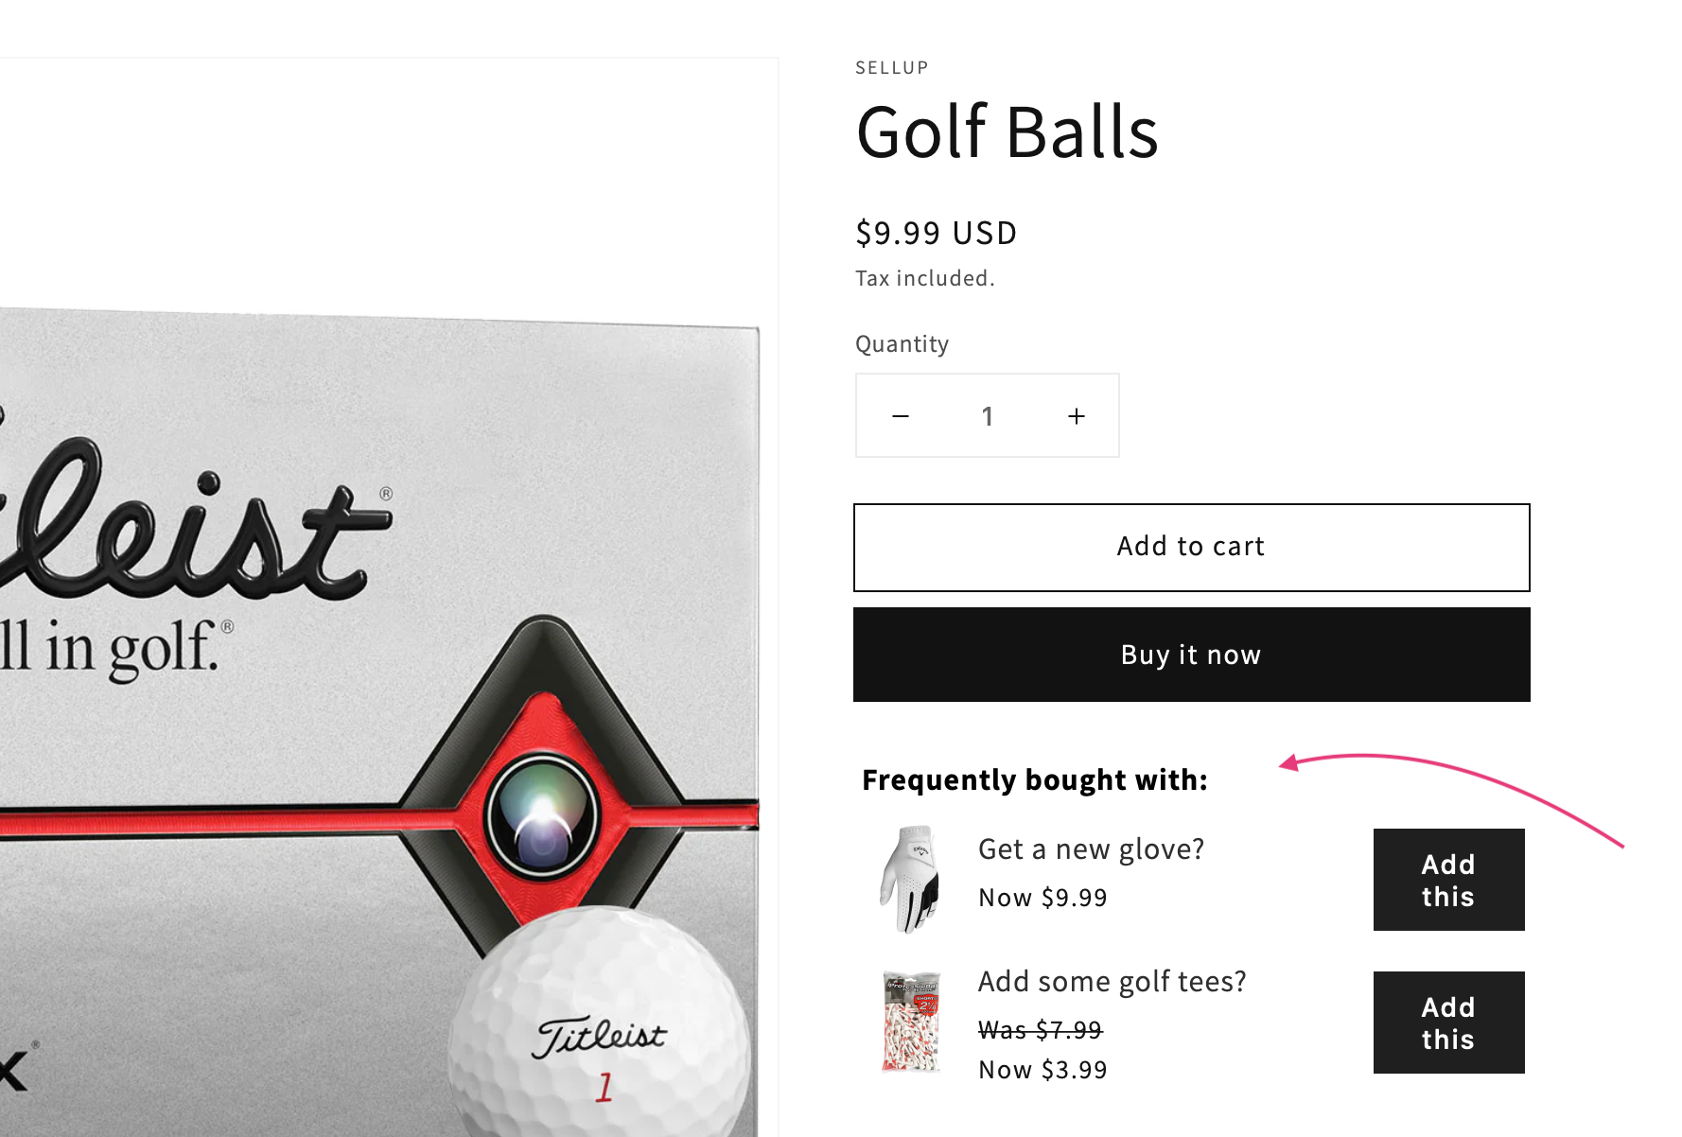
Task: Click the 'Frequently bought with:' heading
Action: pyautogui.click(x=1035, y=780)
